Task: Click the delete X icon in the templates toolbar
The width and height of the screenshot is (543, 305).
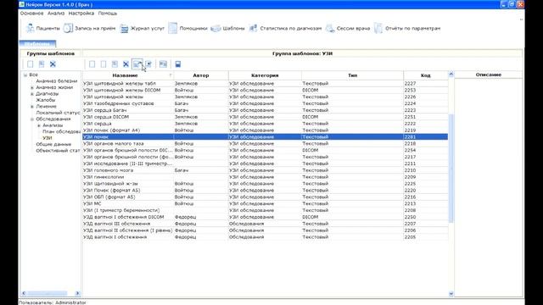Action: point(126,64)
